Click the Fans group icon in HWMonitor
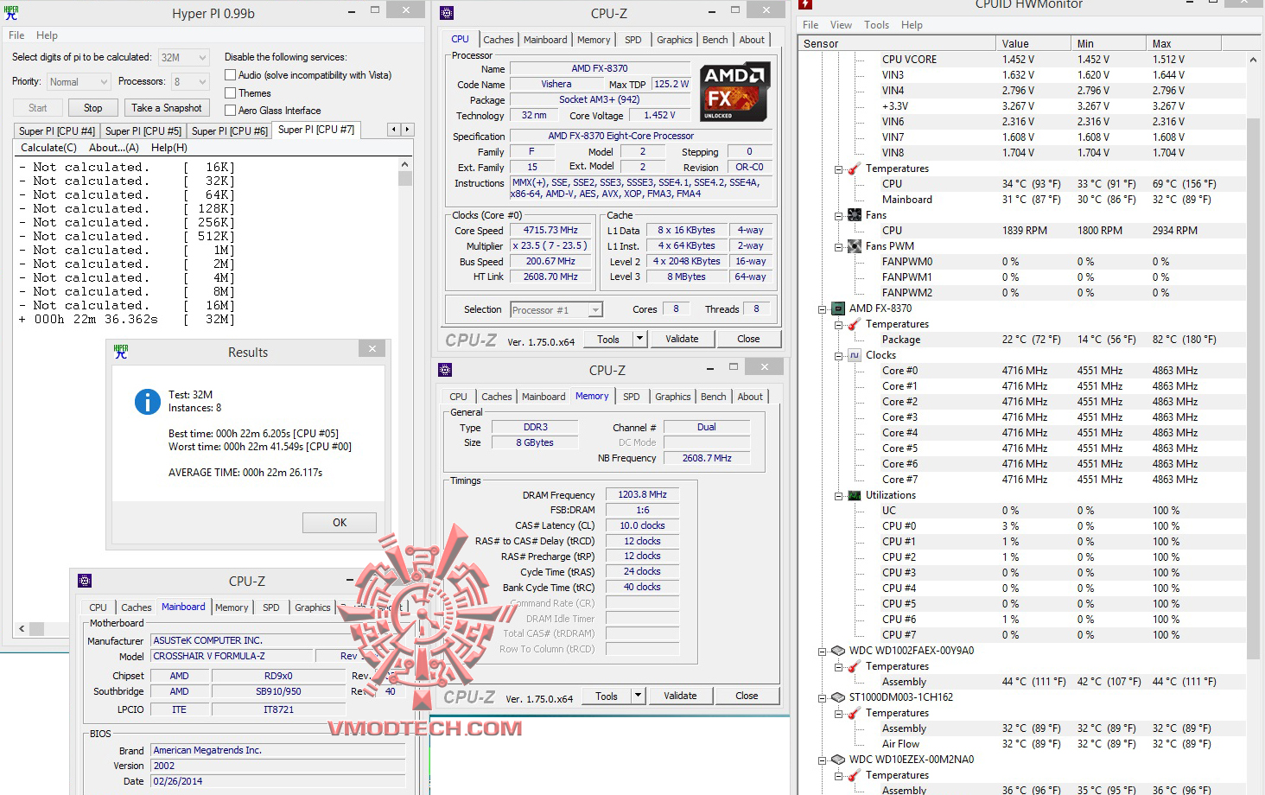This screenshot has width=1265, height=795. [854, 215]
